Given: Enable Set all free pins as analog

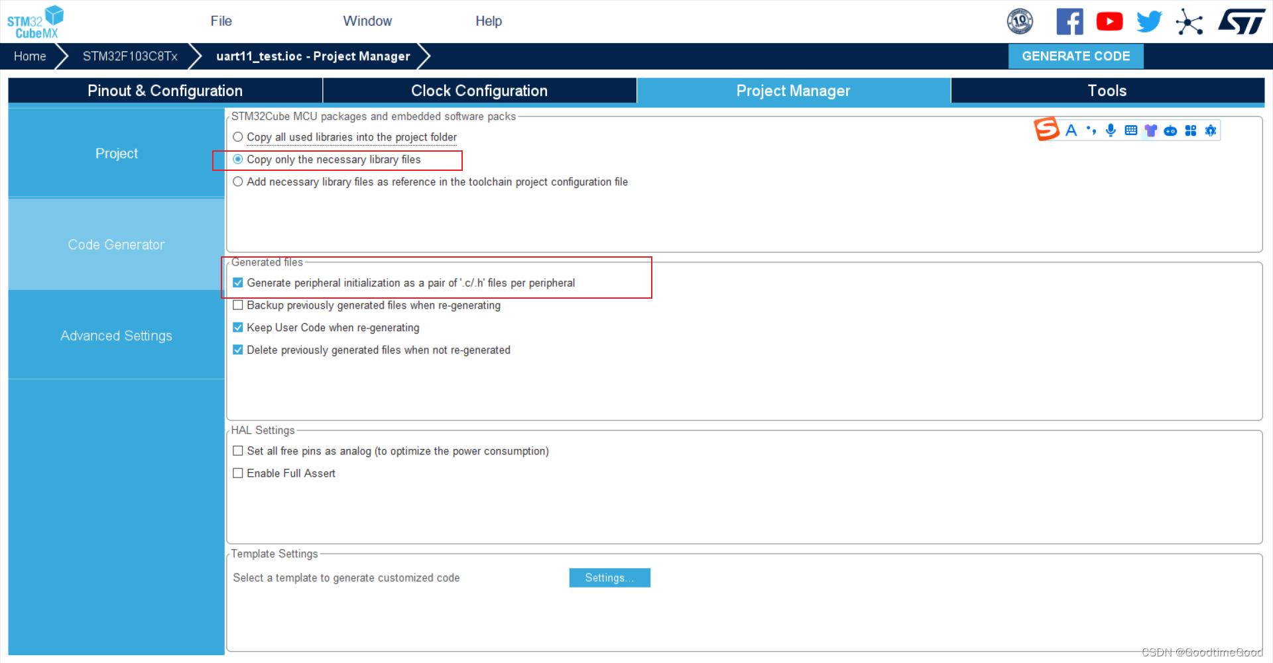Looking at the screenshot, I should [238, 451].
